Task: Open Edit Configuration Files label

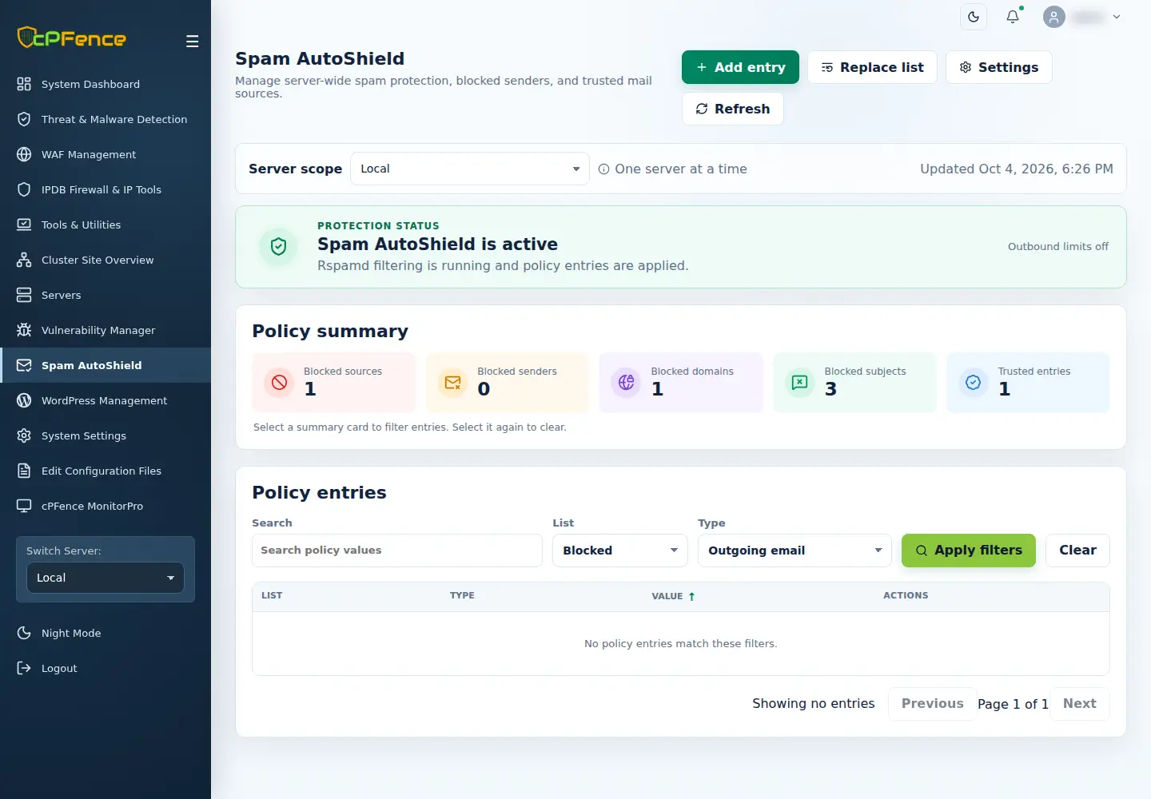Action: click(102, 471)
